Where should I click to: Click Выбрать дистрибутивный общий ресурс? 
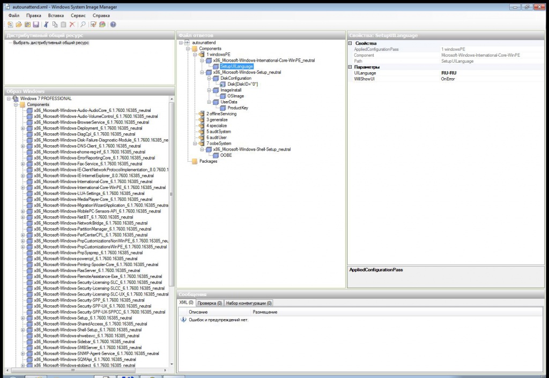(x=51, y=43)
